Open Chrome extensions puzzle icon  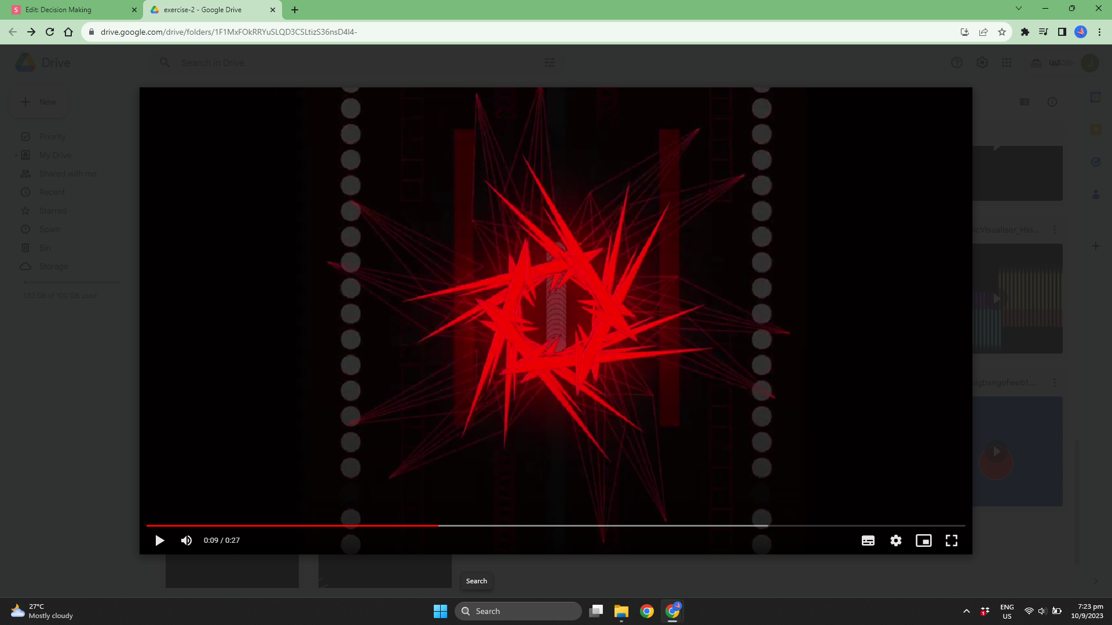(x=1025, y=32)
